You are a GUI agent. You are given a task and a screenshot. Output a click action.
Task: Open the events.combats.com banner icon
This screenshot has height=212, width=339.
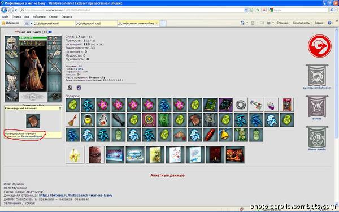[x=317, y=75]
